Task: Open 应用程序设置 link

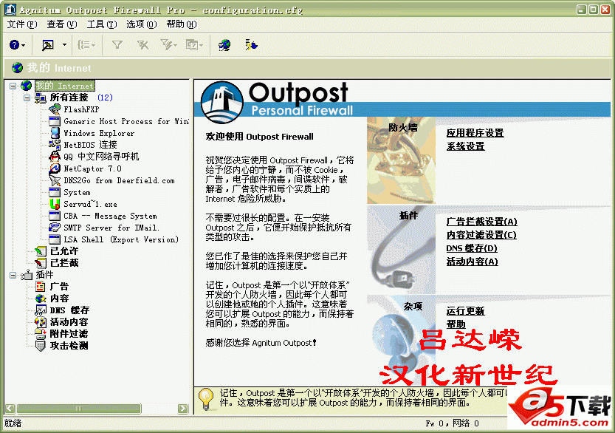Action: point(475,133)
